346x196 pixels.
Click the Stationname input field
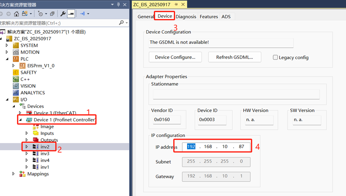click(x=236, y=94)
